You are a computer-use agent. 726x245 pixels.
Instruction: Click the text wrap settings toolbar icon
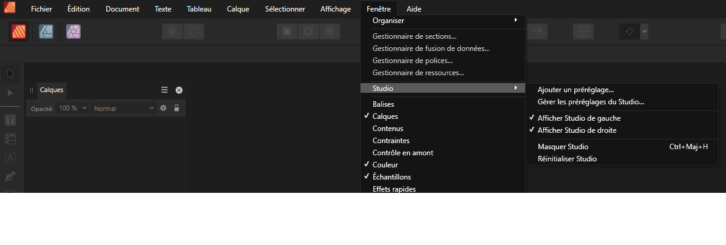pos(583,32)
